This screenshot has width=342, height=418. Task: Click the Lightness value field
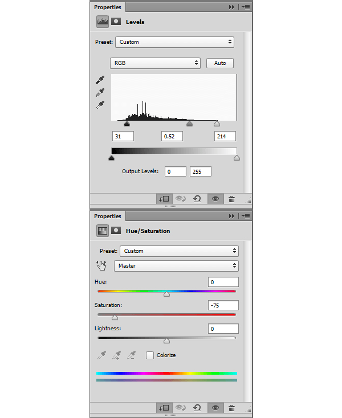[223, 329]
